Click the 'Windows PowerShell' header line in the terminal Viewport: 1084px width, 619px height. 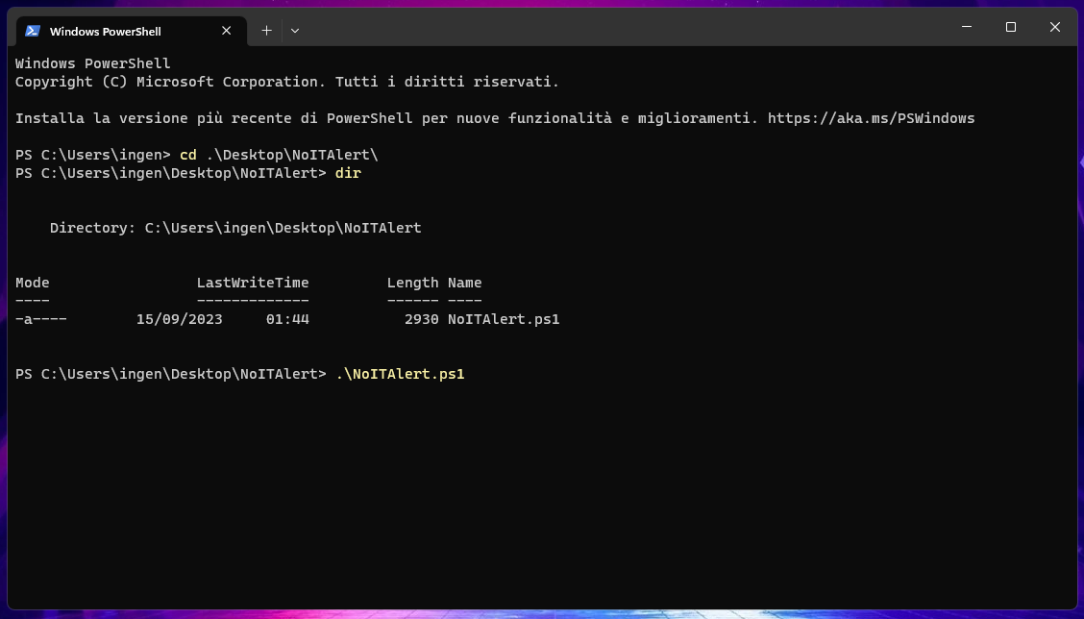[x=92, y=63]
